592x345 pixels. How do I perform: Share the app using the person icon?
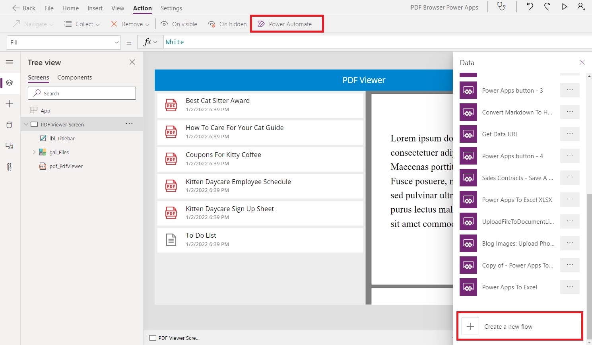tap(581, 7)
